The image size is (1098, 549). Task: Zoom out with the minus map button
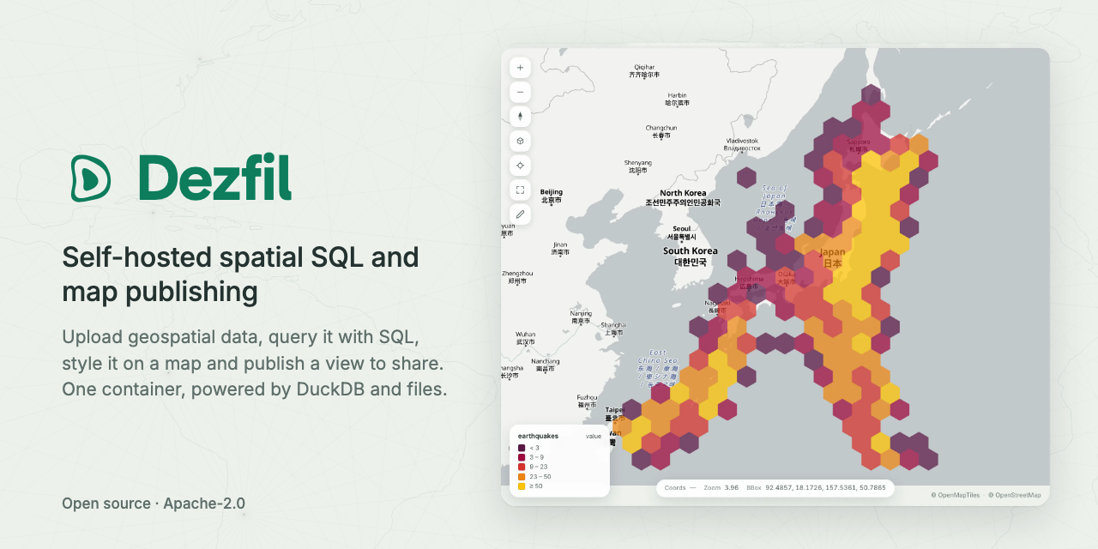520,92
